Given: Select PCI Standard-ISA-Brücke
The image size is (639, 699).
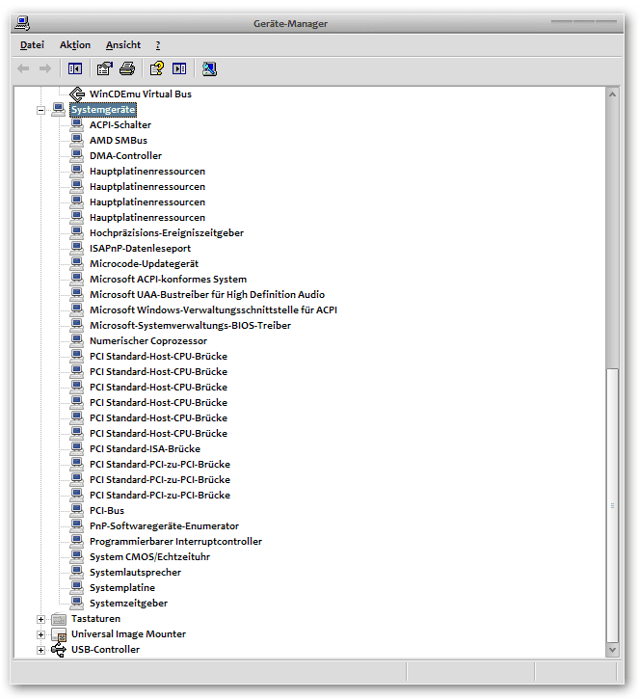Looking at the screenshot, I should 145,449.
